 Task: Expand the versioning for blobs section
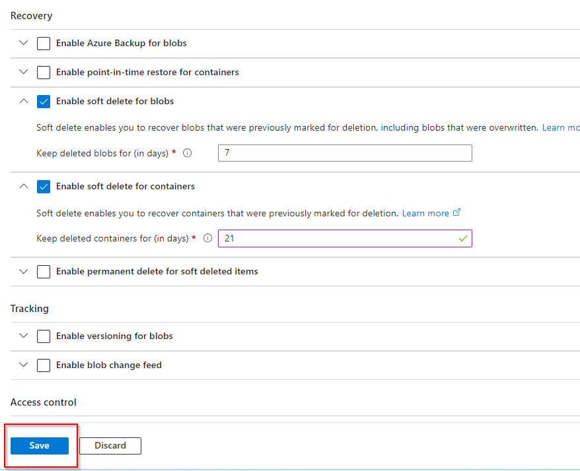pos(24,336)
